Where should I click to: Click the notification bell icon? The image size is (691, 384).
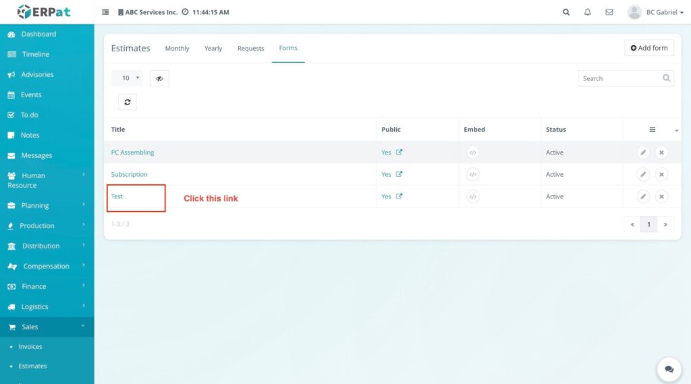click(x=587, y=12)
